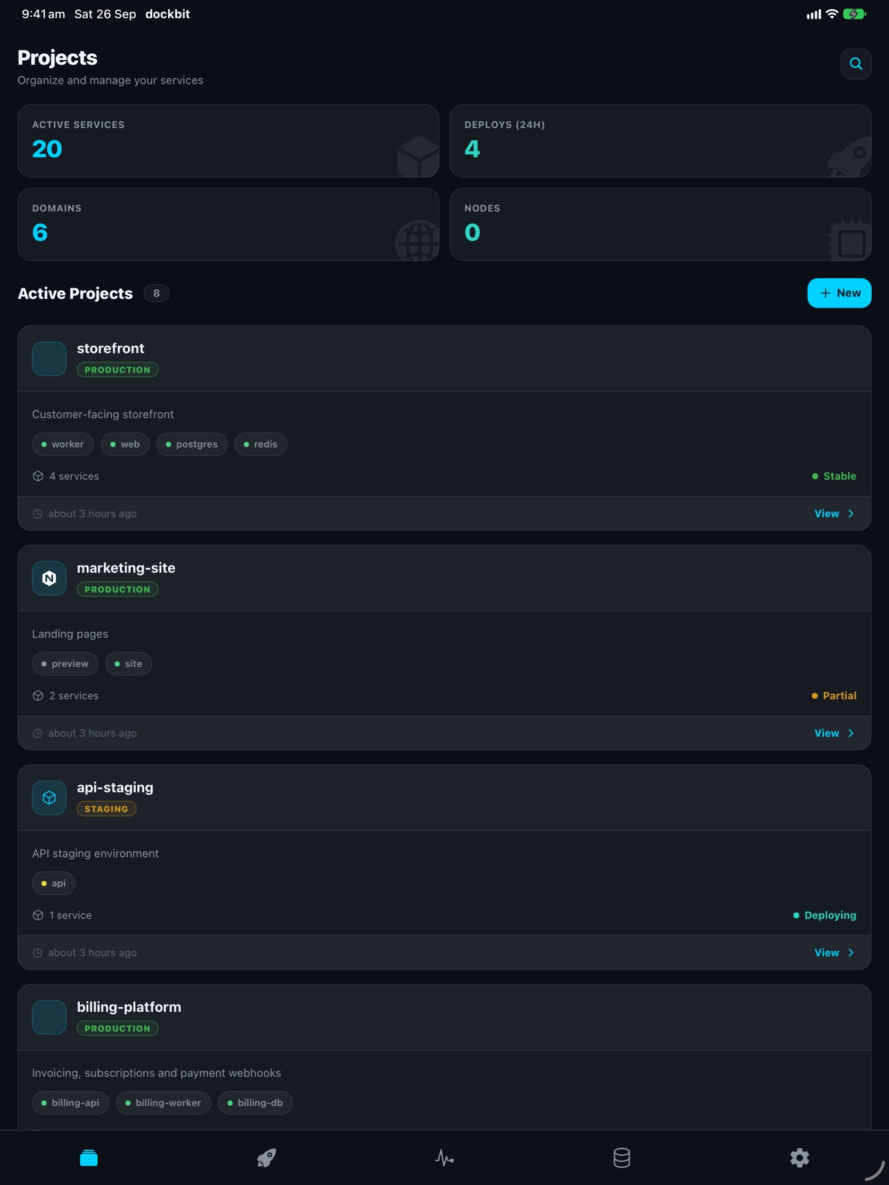Viewport: 889px width, 1185px height.
Task: Click View link on marketing-site card
Action: (x=835, y=733)
